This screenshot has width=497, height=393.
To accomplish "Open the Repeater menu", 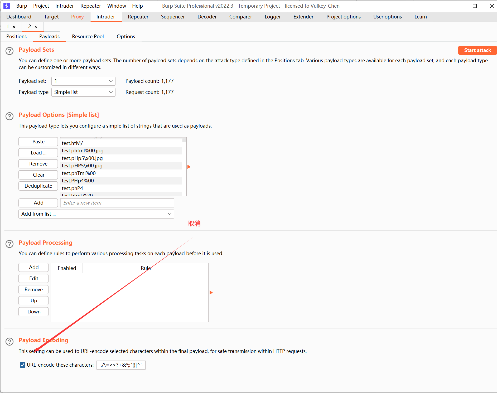I will [x=91, y=6].
